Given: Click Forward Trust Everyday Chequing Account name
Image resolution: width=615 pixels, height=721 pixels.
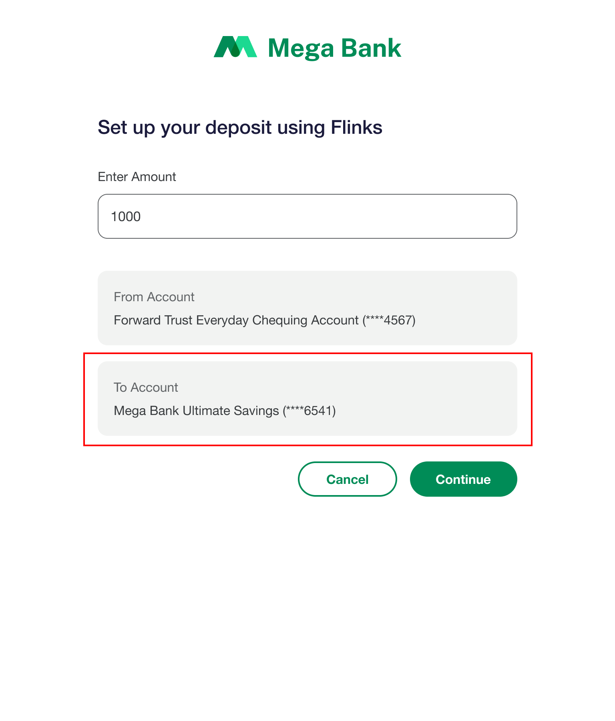Looking at the screenshot, I should click(x=236, y=320).
